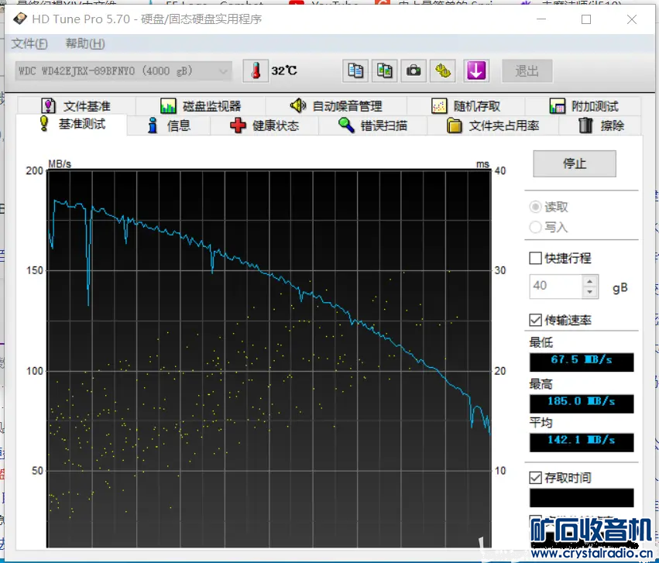Click the copy screenshot to clipboard icon
Image resolution: width=659 pixels, height=563 pixels.
point(385,70)
